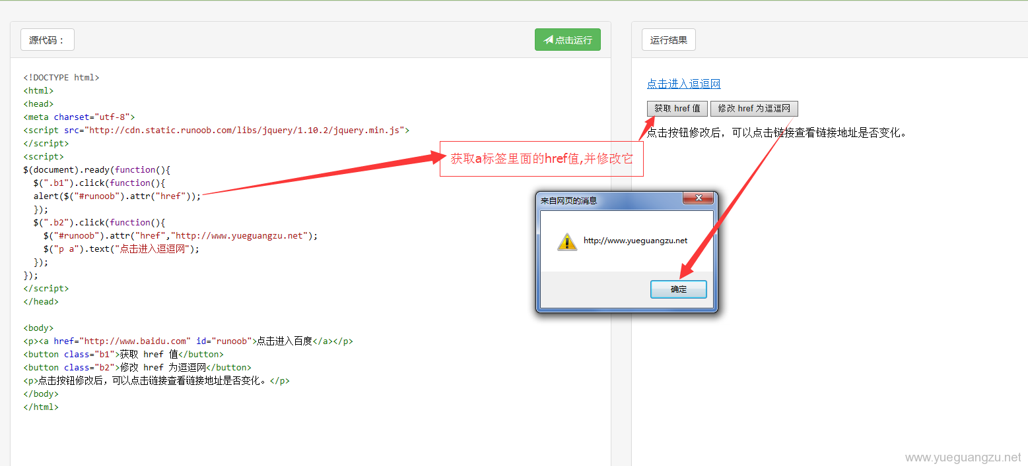Image resolution: width=1028 pixels, height=466 pixels.
Task: Click the </html> closing tag line
Action: pos(41,407)
